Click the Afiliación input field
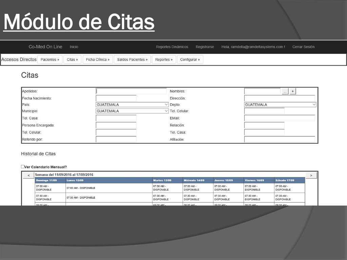 (280, 139)
